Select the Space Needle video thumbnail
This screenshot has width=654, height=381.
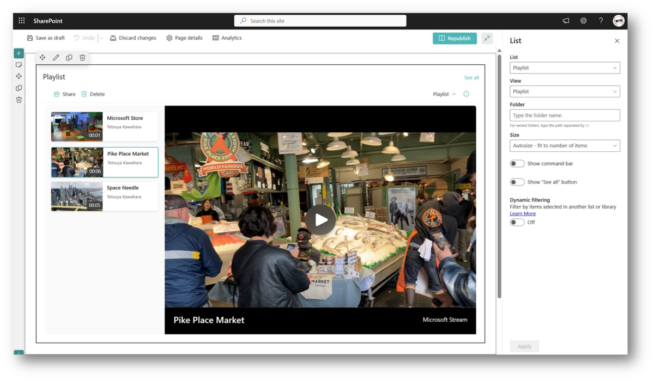tap(77, 196)
